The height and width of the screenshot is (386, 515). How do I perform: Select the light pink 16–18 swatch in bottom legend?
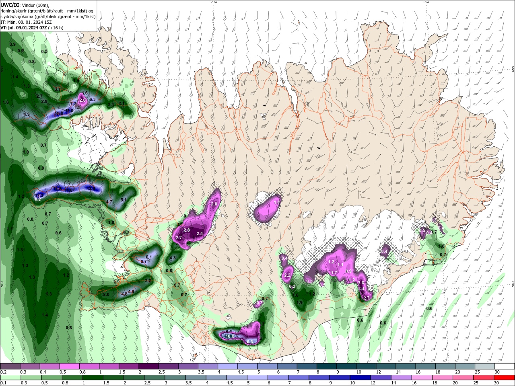pyautogui.click(x=422, y=378)
